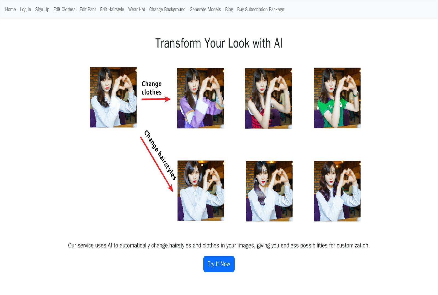
Task: Open Buy Subscription Package page
Action: [260, 9]
